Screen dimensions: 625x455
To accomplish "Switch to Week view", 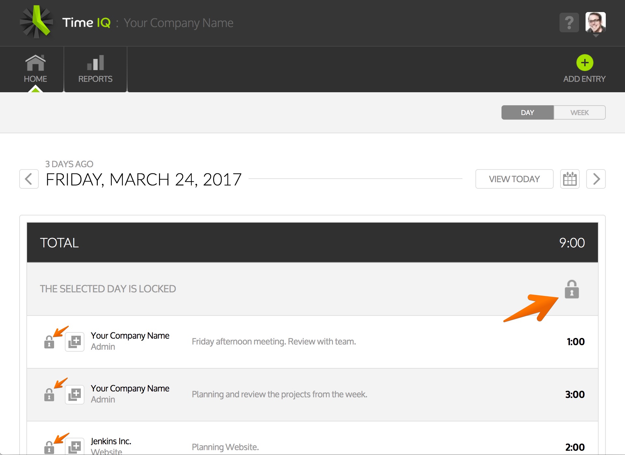I will click(579, 112).
